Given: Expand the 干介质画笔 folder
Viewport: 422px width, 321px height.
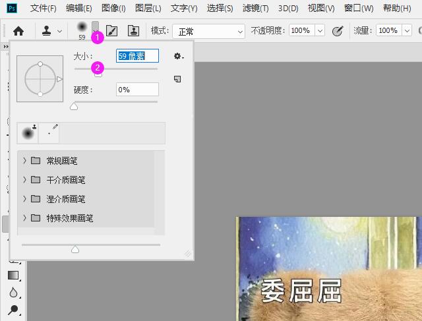Looking at the screenshot, I should click(24, 179).
